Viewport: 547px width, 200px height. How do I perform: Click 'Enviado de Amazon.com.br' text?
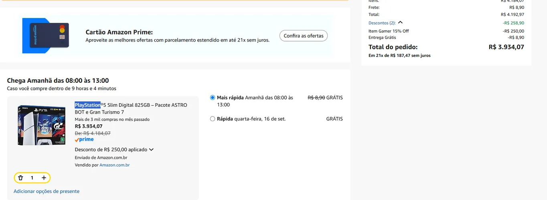[101, 158]
